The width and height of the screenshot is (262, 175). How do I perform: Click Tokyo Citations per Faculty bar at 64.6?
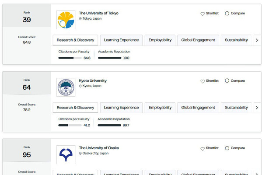click(x=70, y=58)
